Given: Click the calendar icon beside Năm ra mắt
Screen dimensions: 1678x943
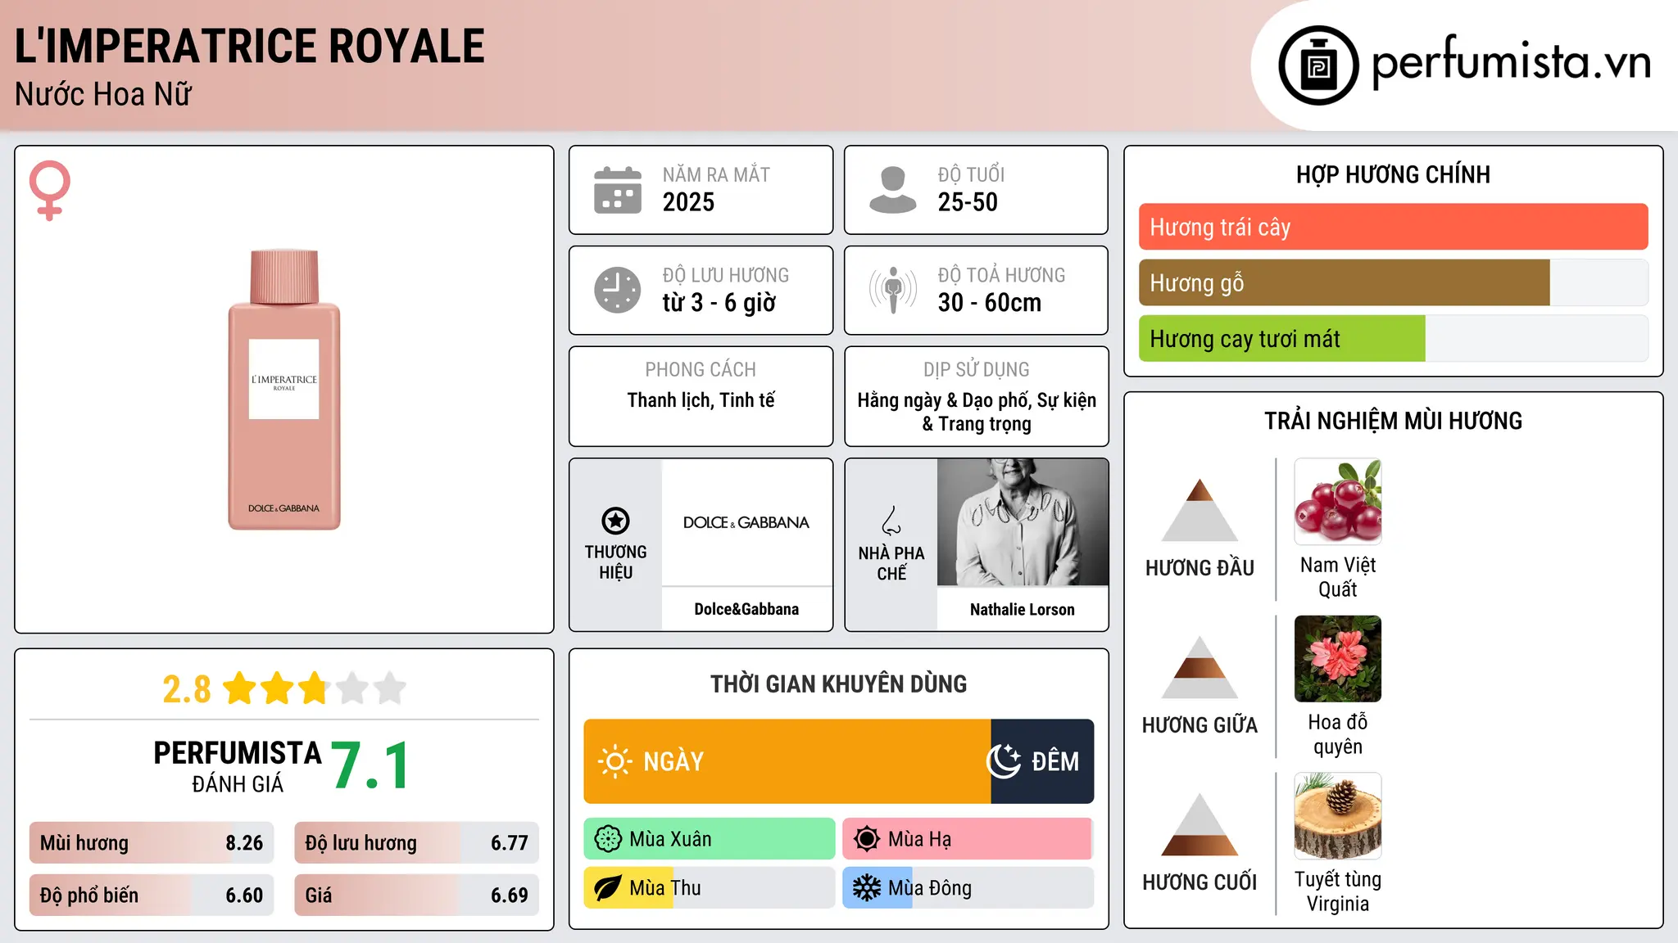Looking at the screenshot, I should [x=618, y=190].
